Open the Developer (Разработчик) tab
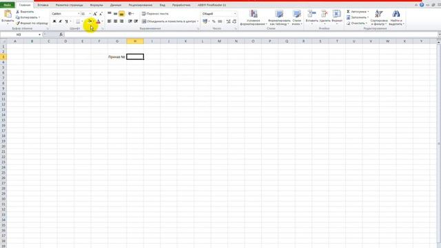 click(x=181, y=5)
